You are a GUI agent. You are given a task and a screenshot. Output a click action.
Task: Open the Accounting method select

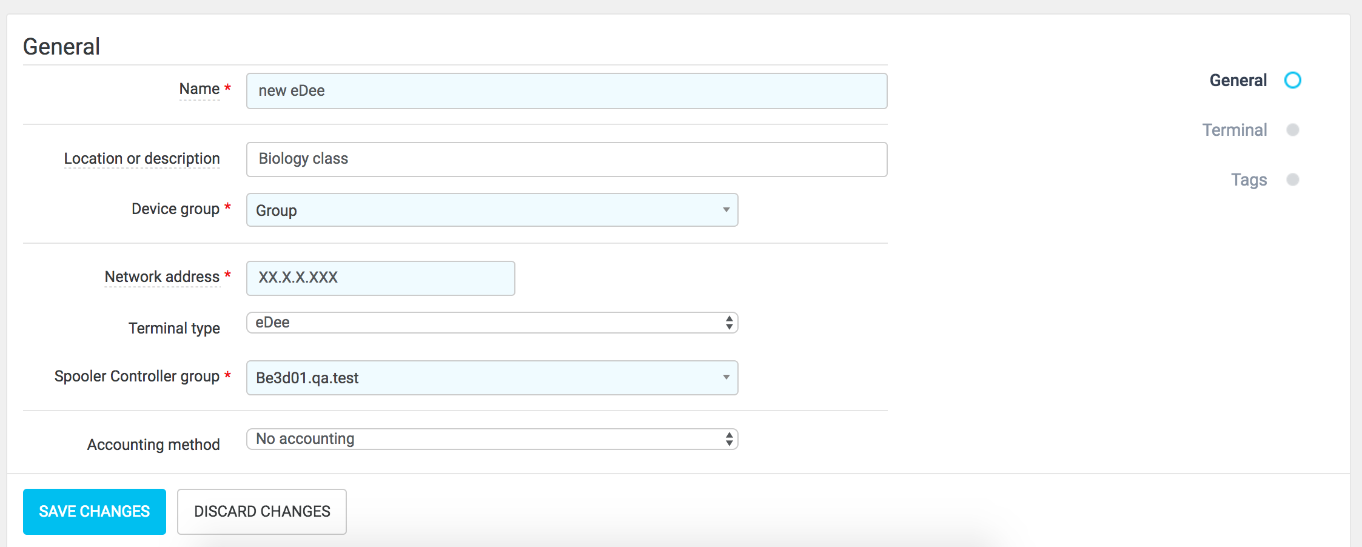(x=491, y=439)
